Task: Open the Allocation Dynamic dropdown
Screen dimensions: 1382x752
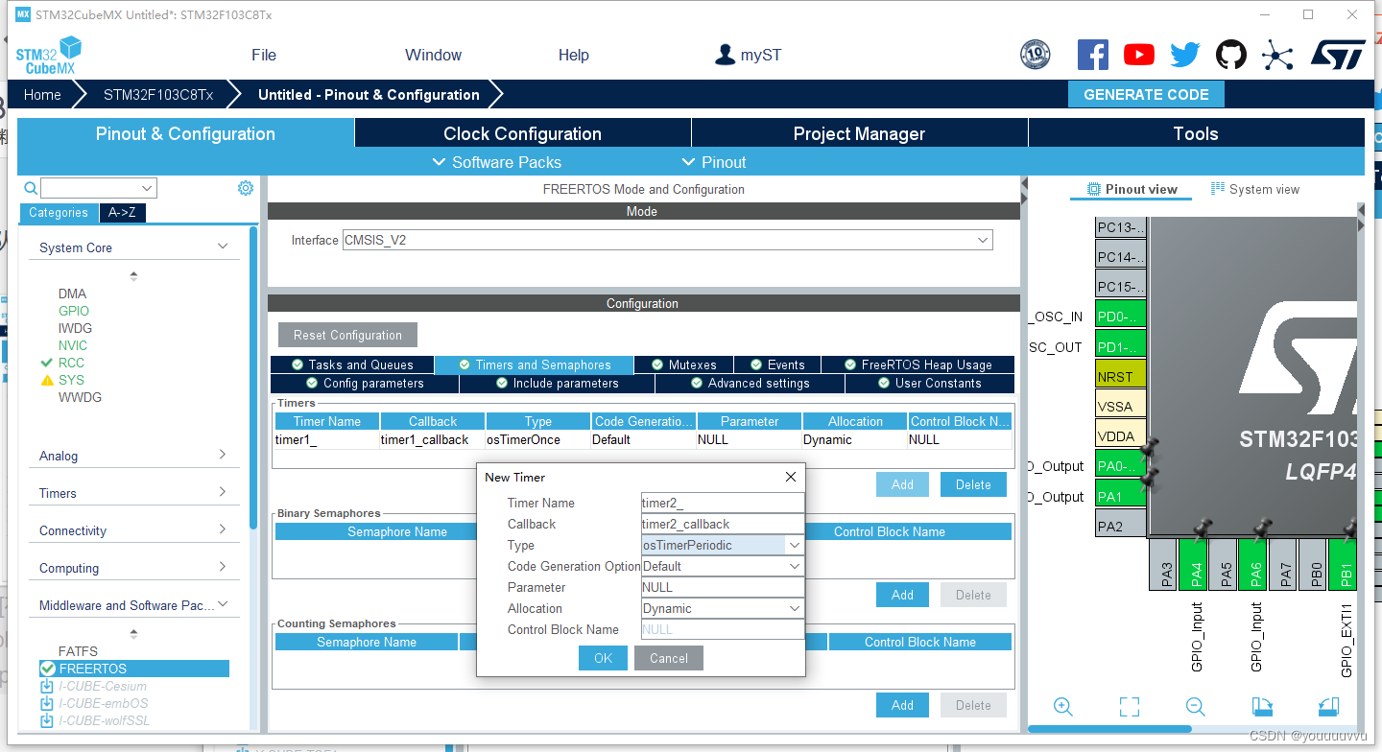Action: pos(794,608)
